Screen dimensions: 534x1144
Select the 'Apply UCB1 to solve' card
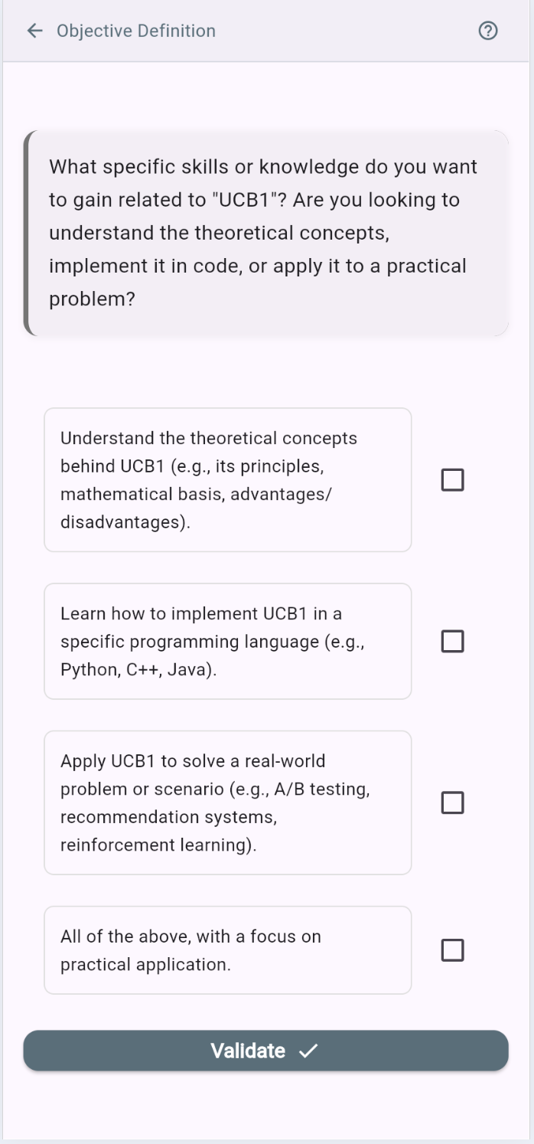click(228, 802)
